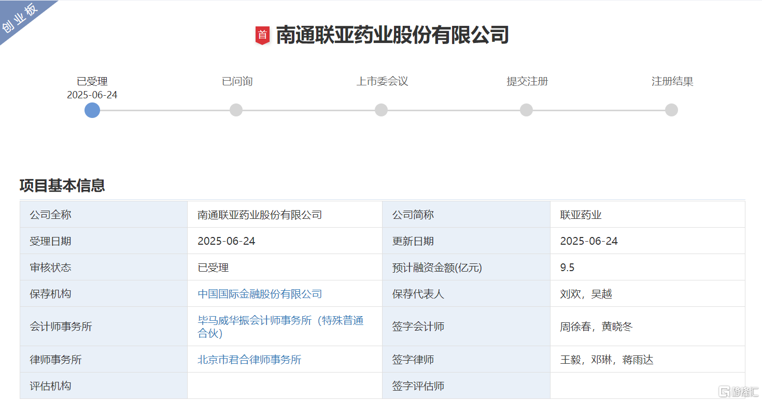This screenshot has height=401, width=762.
Task: Click the red 首 badge icon beside company title
Action: (x=263, y=35)
